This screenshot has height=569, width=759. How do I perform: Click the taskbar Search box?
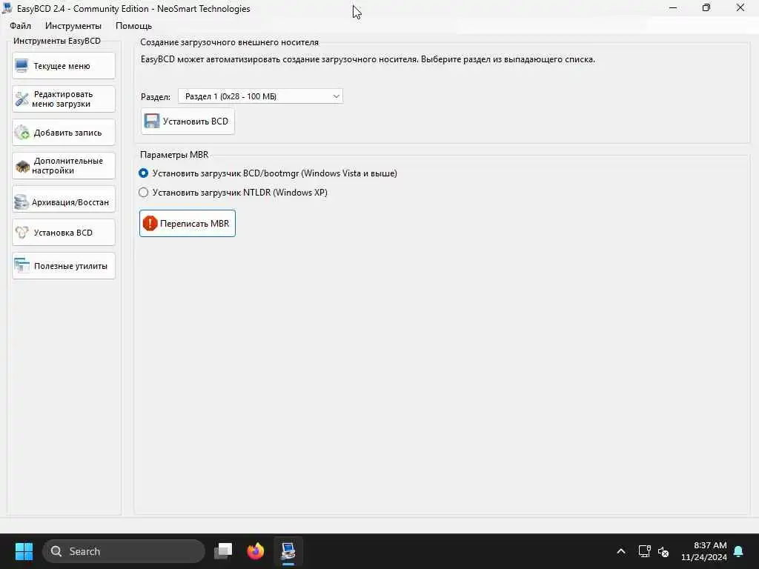click(124, 551)
